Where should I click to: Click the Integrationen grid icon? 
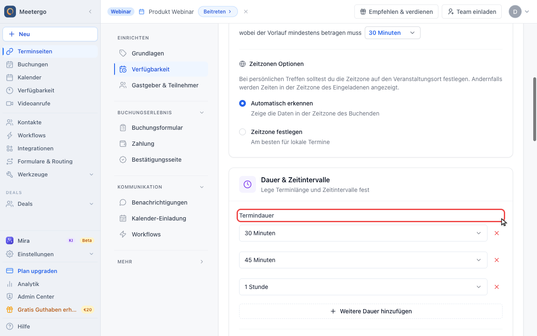pyautogui.click(x=10, y=148)
